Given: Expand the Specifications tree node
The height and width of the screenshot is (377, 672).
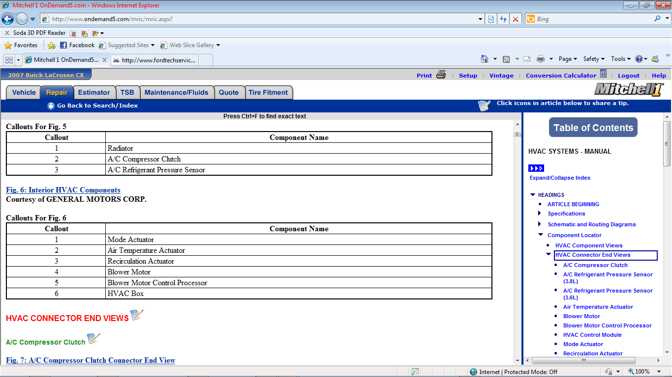Looking at the screenshot, I should (540, 214).
